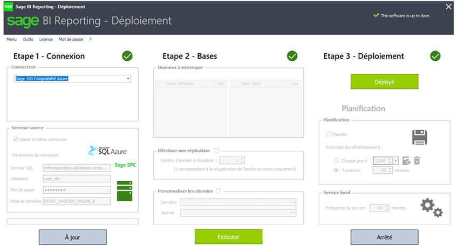Viewport: 457px width, 247px height.
Task: Click the Déployé button
Action: coord(384,82)
